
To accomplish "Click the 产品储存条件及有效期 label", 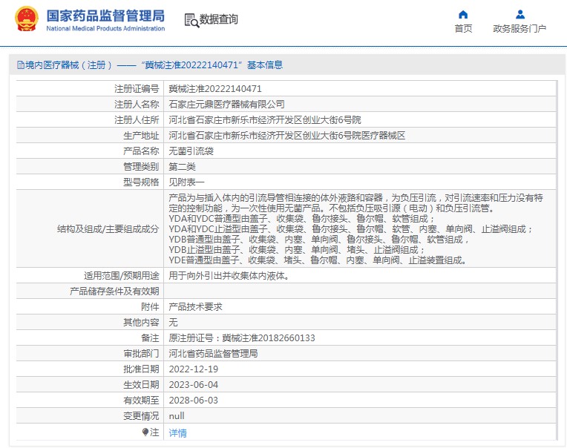I will pos(114,291).
